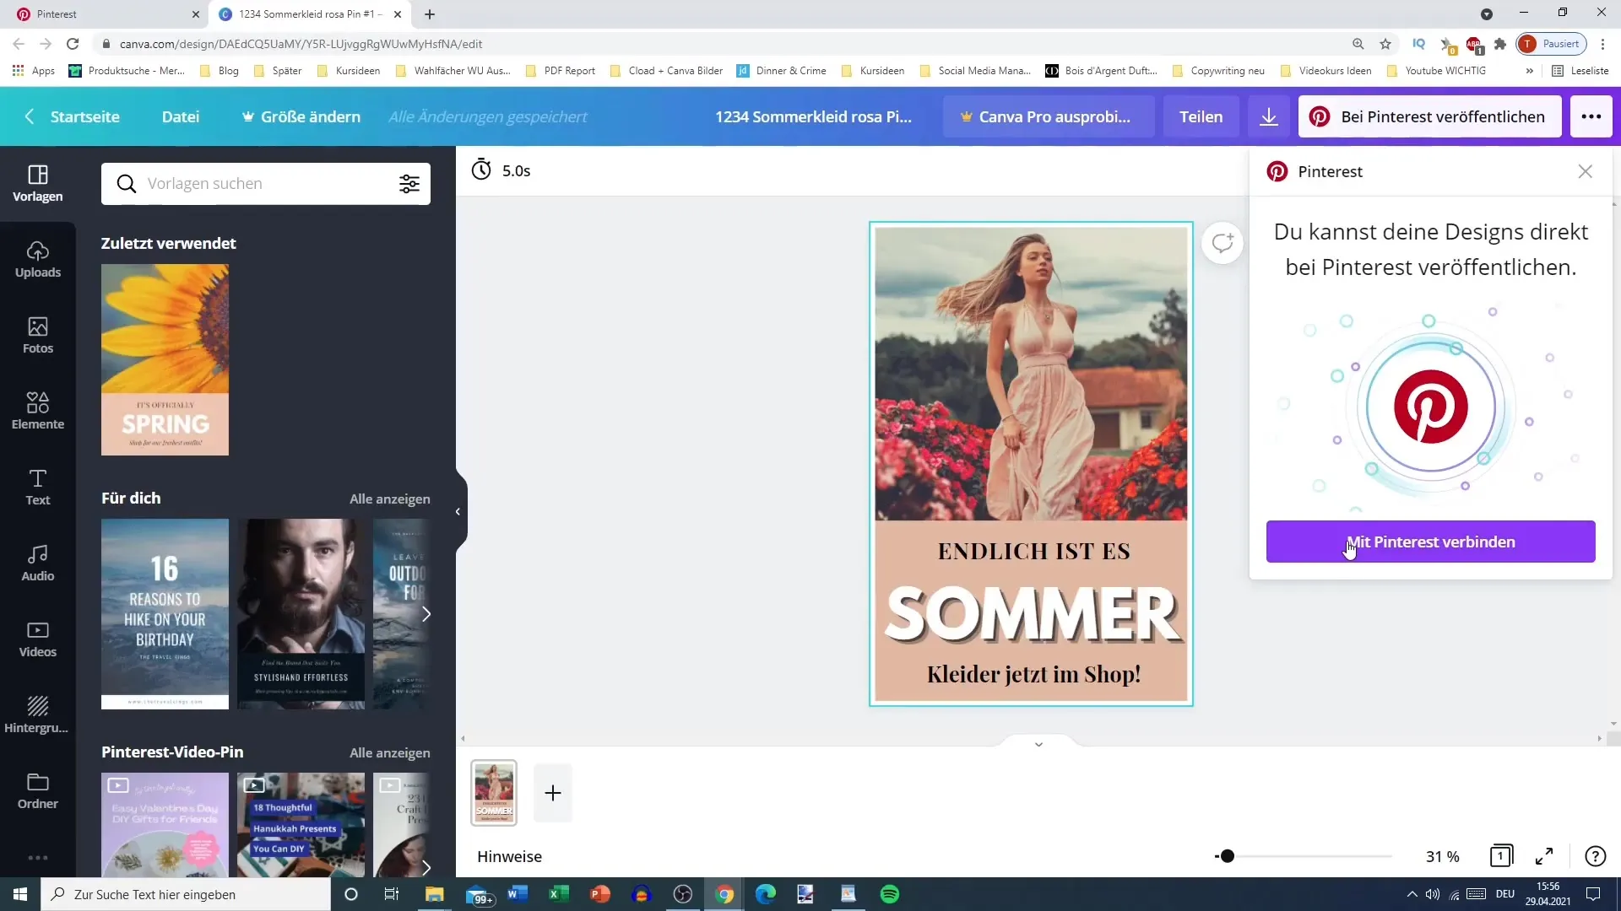Open the Audio sidebar panel
This screenshot has width=1621, height=911.
[x=37, y=563]
